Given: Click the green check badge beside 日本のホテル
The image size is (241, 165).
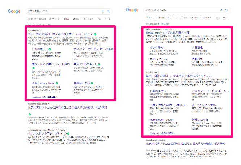Looking at the screenshot, I should 50,49.
